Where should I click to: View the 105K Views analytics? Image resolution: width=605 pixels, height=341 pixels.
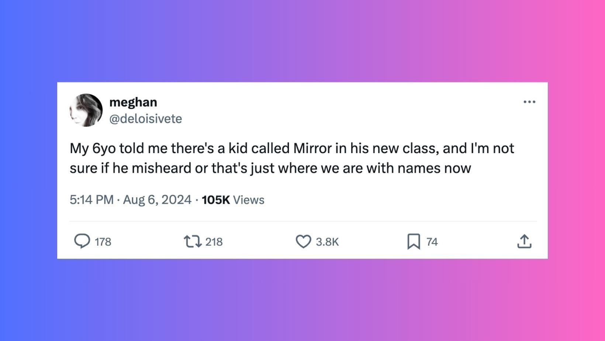click(x=233, y=200)
